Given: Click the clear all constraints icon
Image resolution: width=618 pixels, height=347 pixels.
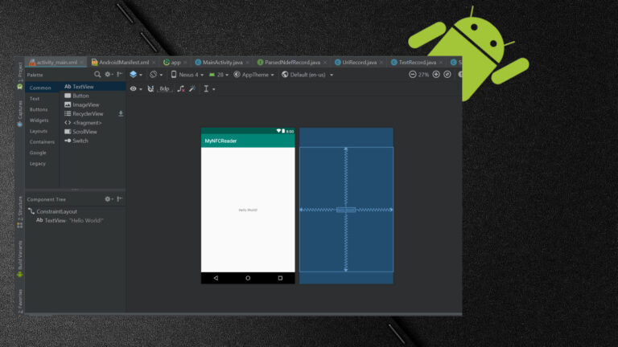Looking at the screenshot, I should point(181,89).
